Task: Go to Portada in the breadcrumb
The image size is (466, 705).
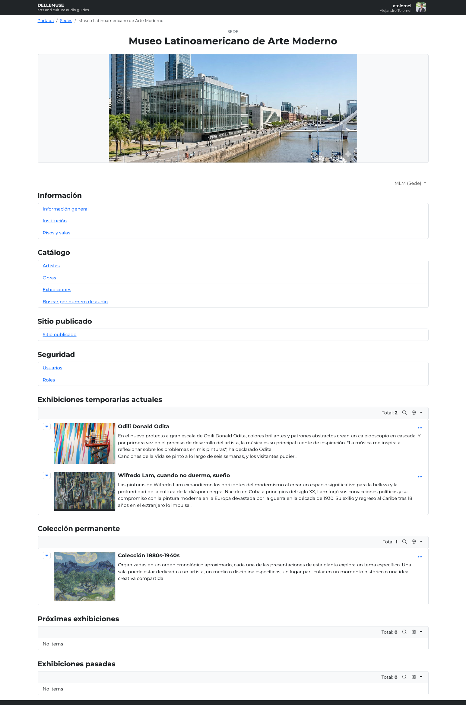Action: click(46, 21)
